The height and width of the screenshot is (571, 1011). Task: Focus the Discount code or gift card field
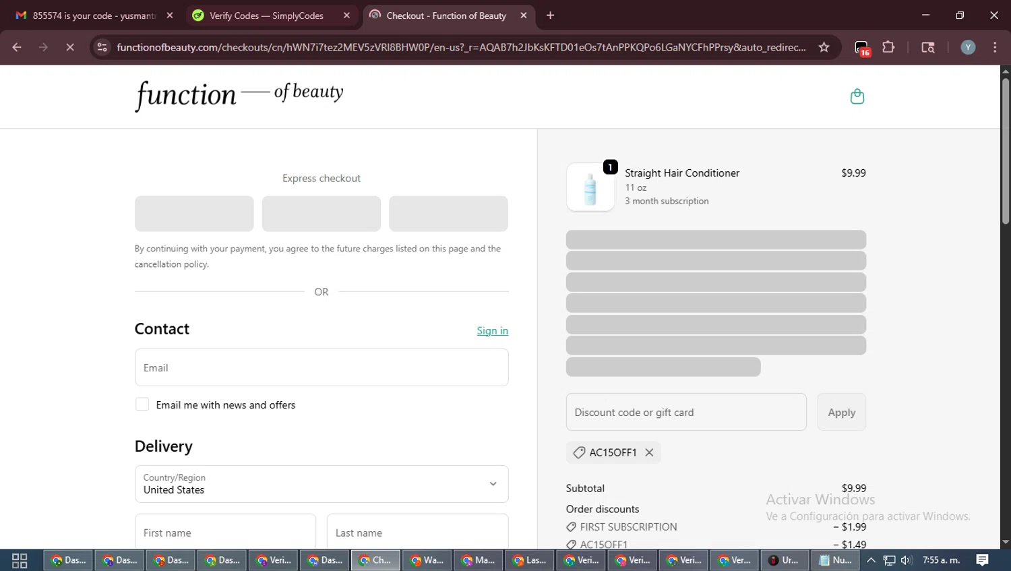[686, 412]
